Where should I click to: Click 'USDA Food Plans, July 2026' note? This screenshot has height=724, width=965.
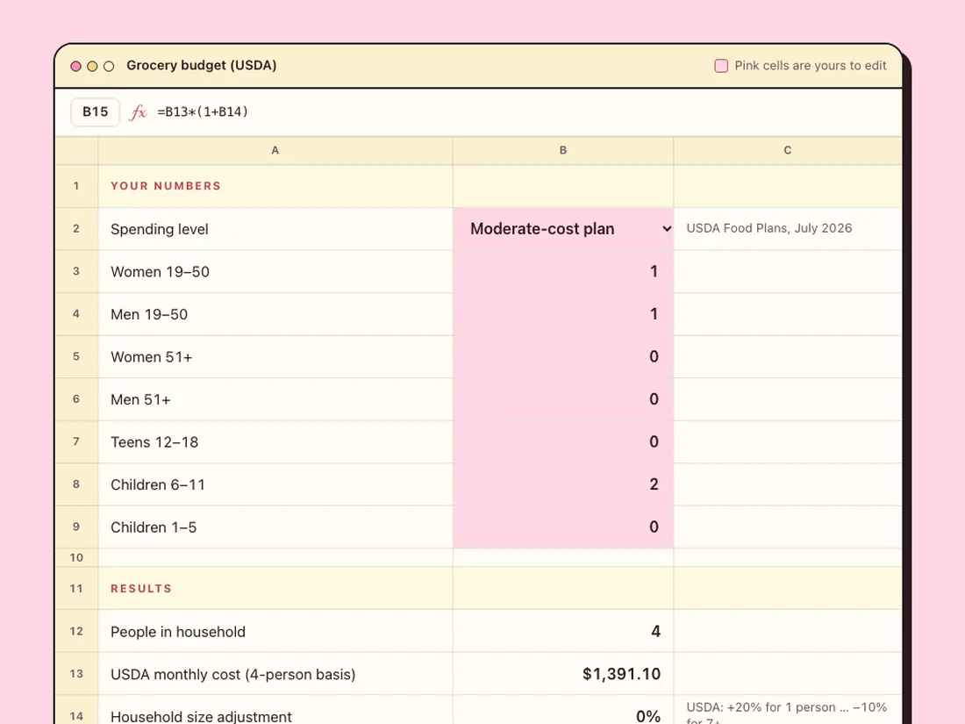(769, 228)
